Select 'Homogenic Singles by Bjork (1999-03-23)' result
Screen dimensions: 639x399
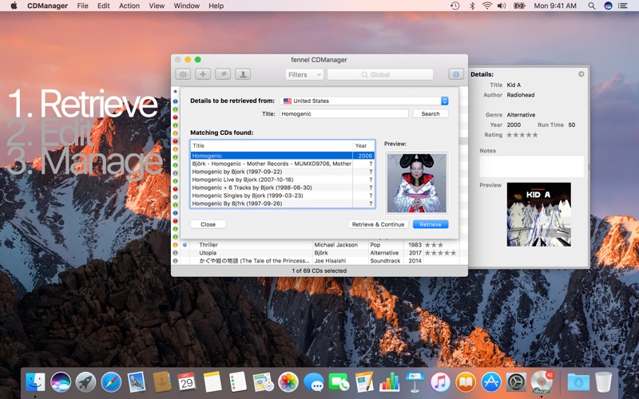[x=282, y=196]
